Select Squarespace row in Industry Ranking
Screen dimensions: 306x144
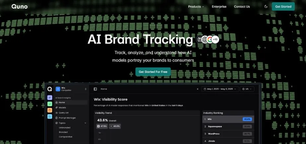click(228, 126)
